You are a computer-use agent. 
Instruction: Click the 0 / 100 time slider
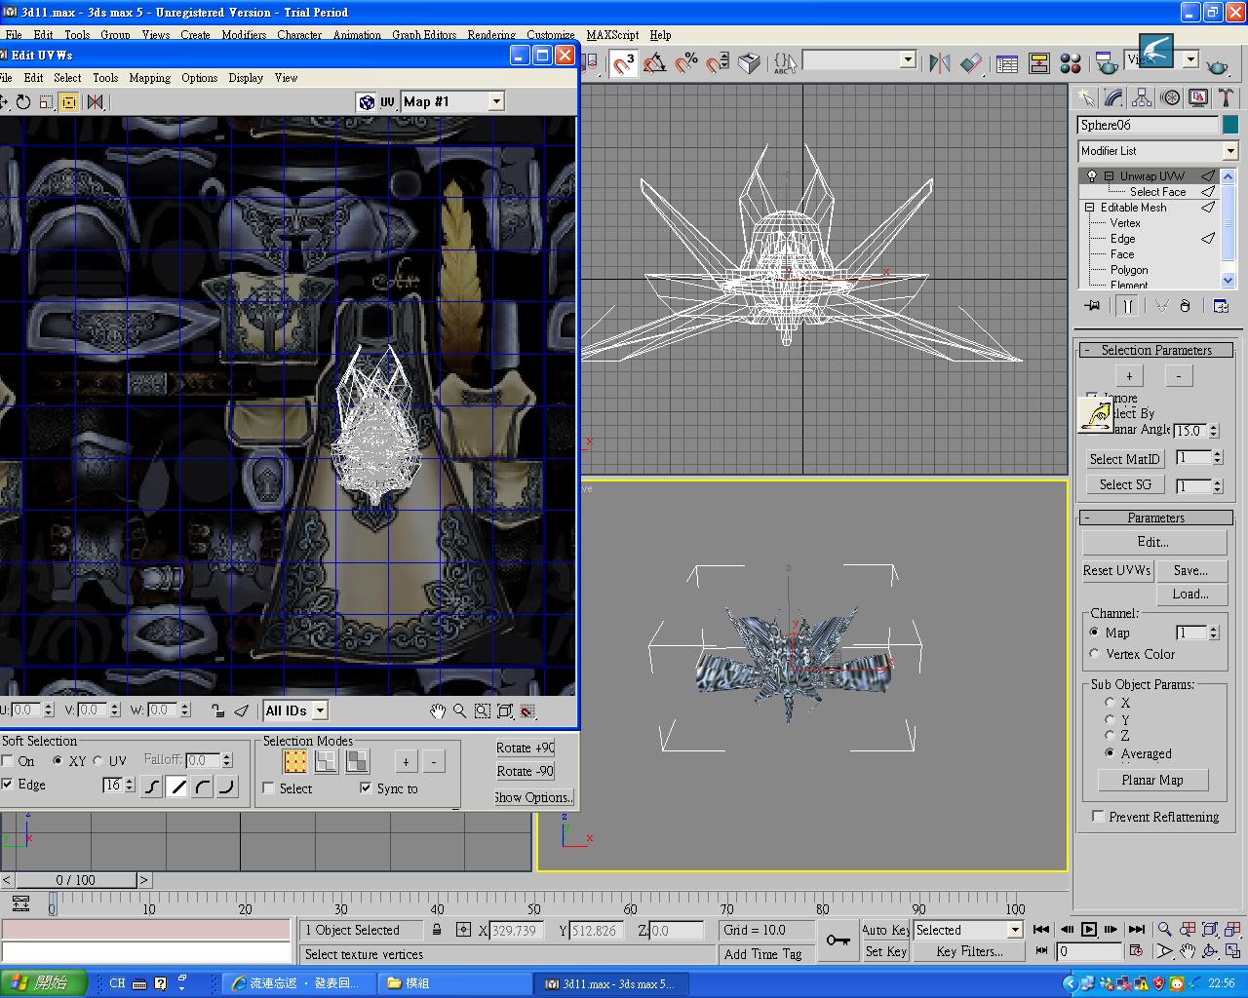(x=75, y=880)
